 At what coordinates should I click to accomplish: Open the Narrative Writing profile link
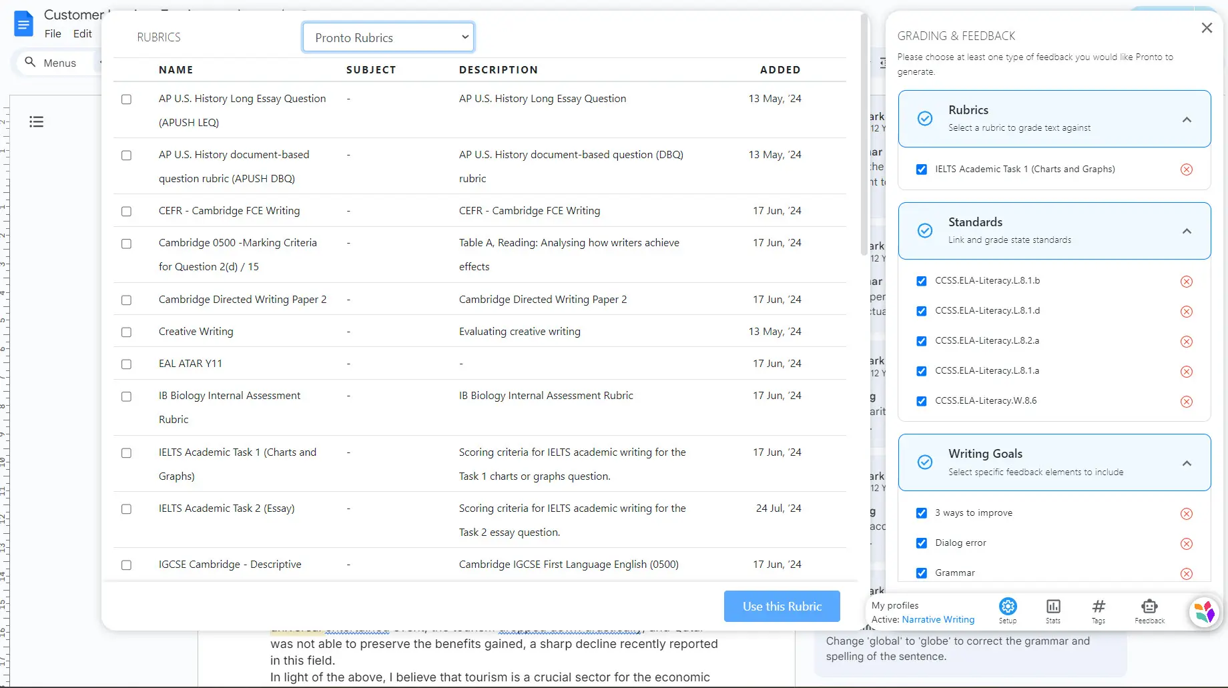point(938,619)
